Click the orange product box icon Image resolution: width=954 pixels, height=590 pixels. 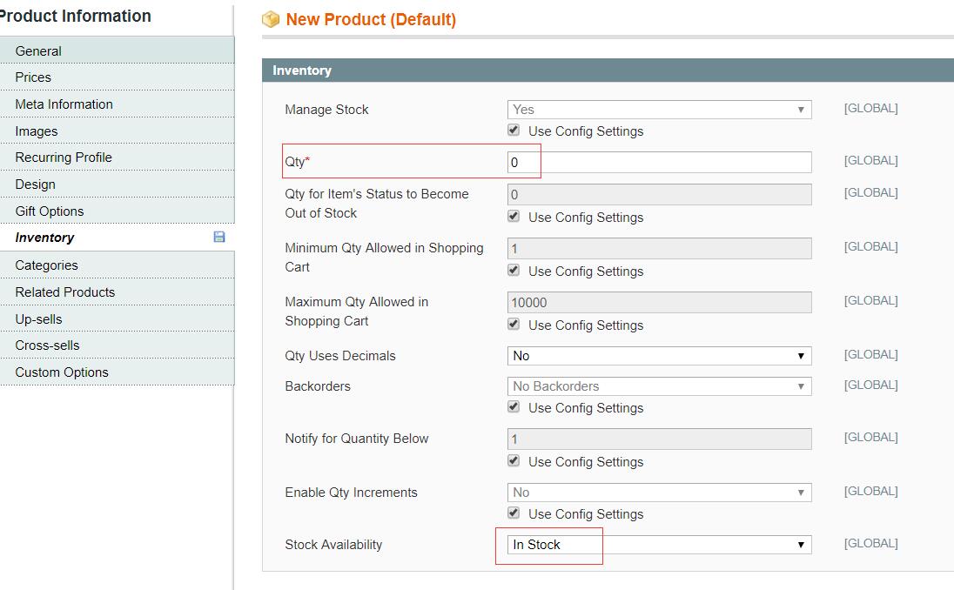tap(271, 19)
